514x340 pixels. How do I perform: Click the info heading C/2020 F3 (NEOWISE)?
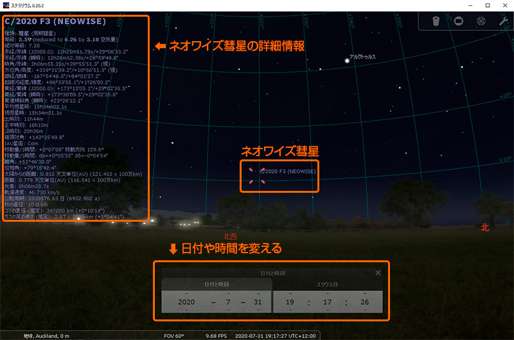click(55, 21)
